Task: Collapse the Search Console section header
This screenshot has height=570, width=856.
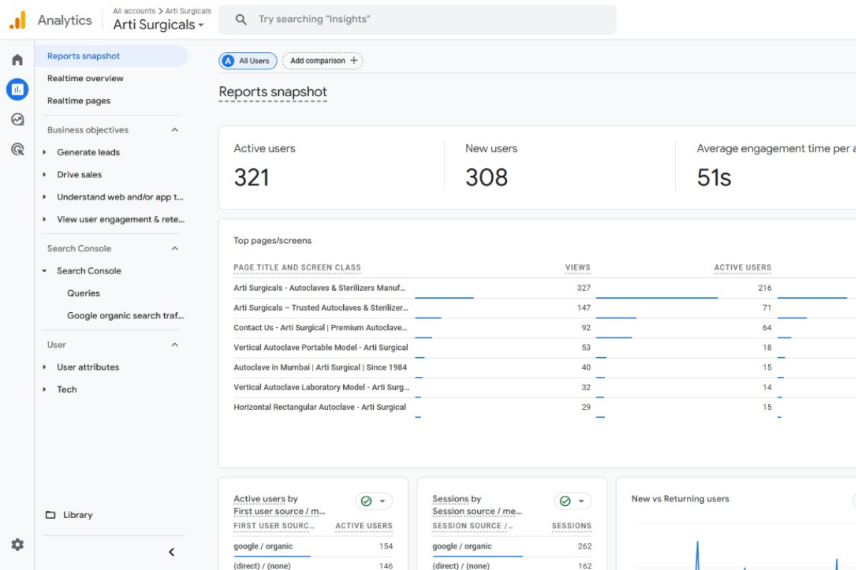Action: coord(175,249)
